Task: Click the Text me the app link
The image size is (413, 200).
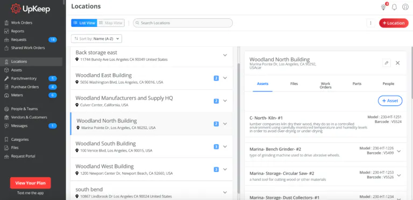Action: tap(30, 193)
